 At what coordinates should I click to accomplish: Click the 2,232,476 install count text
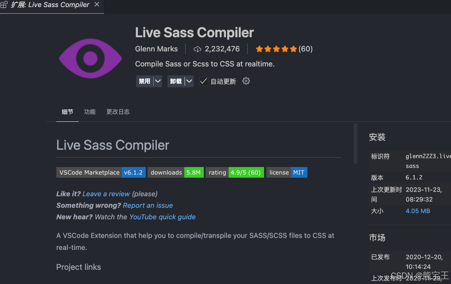tap(222, 49)
